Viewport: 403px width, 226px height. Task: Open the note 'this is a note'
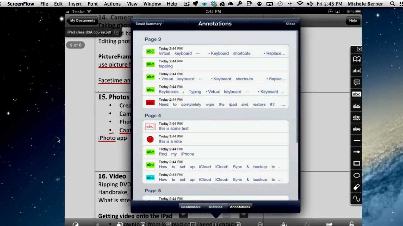215,139
